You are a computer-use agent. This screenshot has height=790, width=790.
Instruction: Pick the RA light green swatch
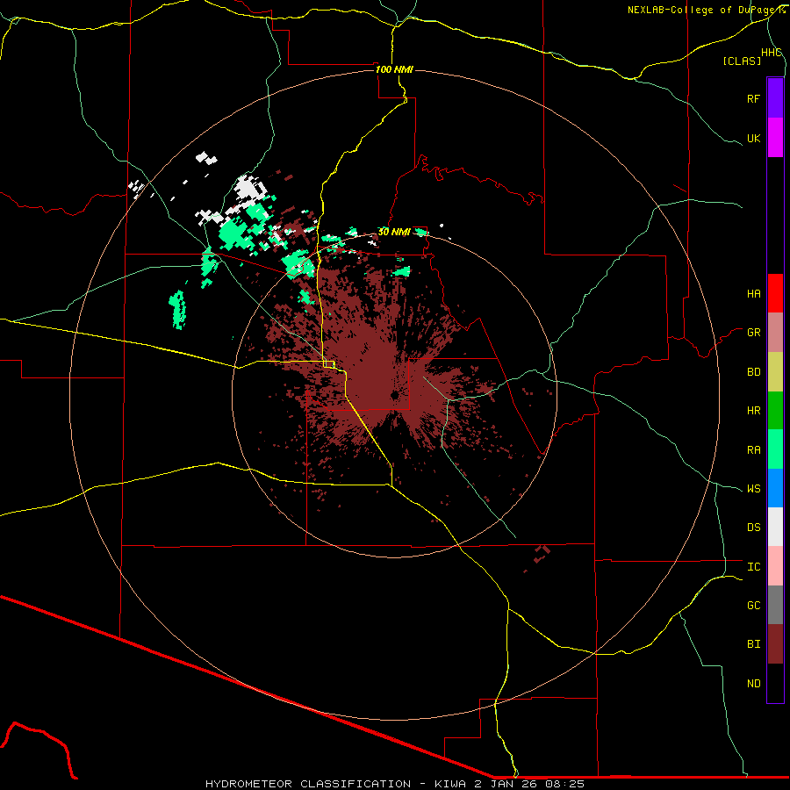(775, 449)
